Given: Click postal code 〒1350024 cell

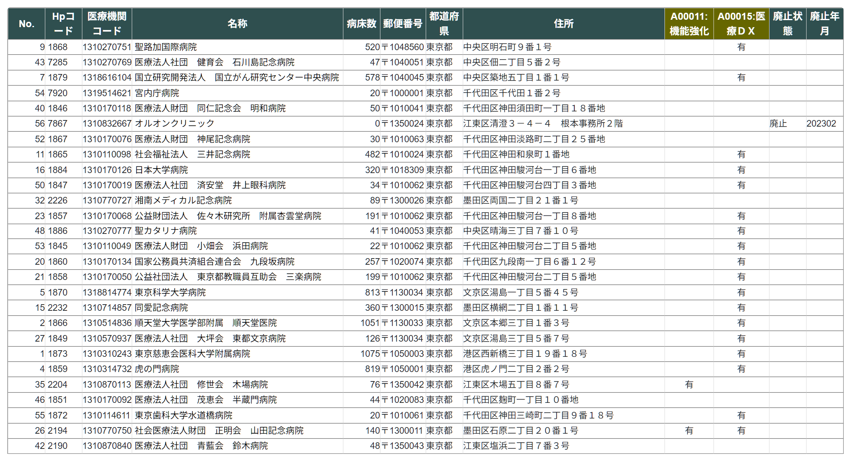Looking at the screenshot, I should pos(403,124).
